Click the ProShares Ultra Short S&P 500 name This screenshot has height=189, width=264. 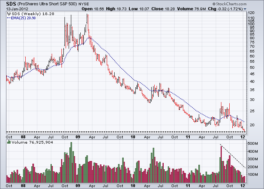[x=47, y=4]
